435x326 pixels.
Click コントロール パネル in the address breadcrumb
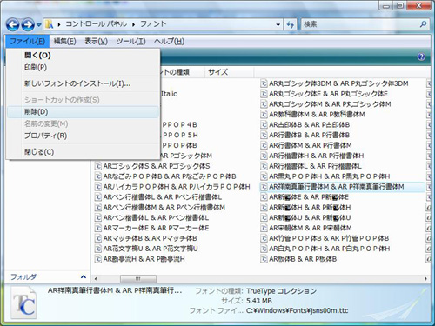(x=97, y=24)
